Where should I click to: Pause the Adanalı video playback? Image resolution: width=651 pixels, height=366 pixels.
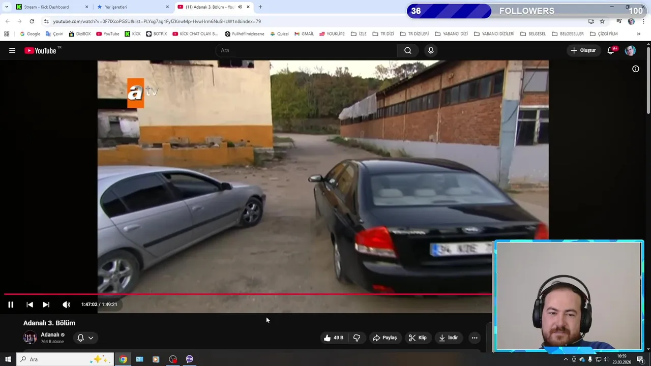coord(11,304)
